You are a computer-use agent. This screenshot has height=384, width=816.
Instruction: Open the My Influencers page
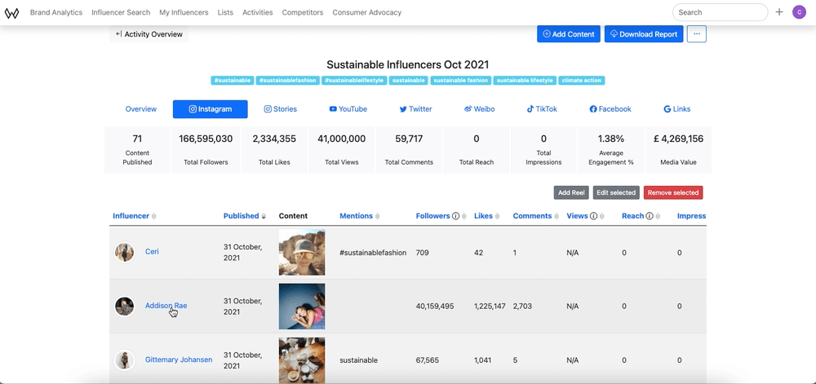[184, 12]
